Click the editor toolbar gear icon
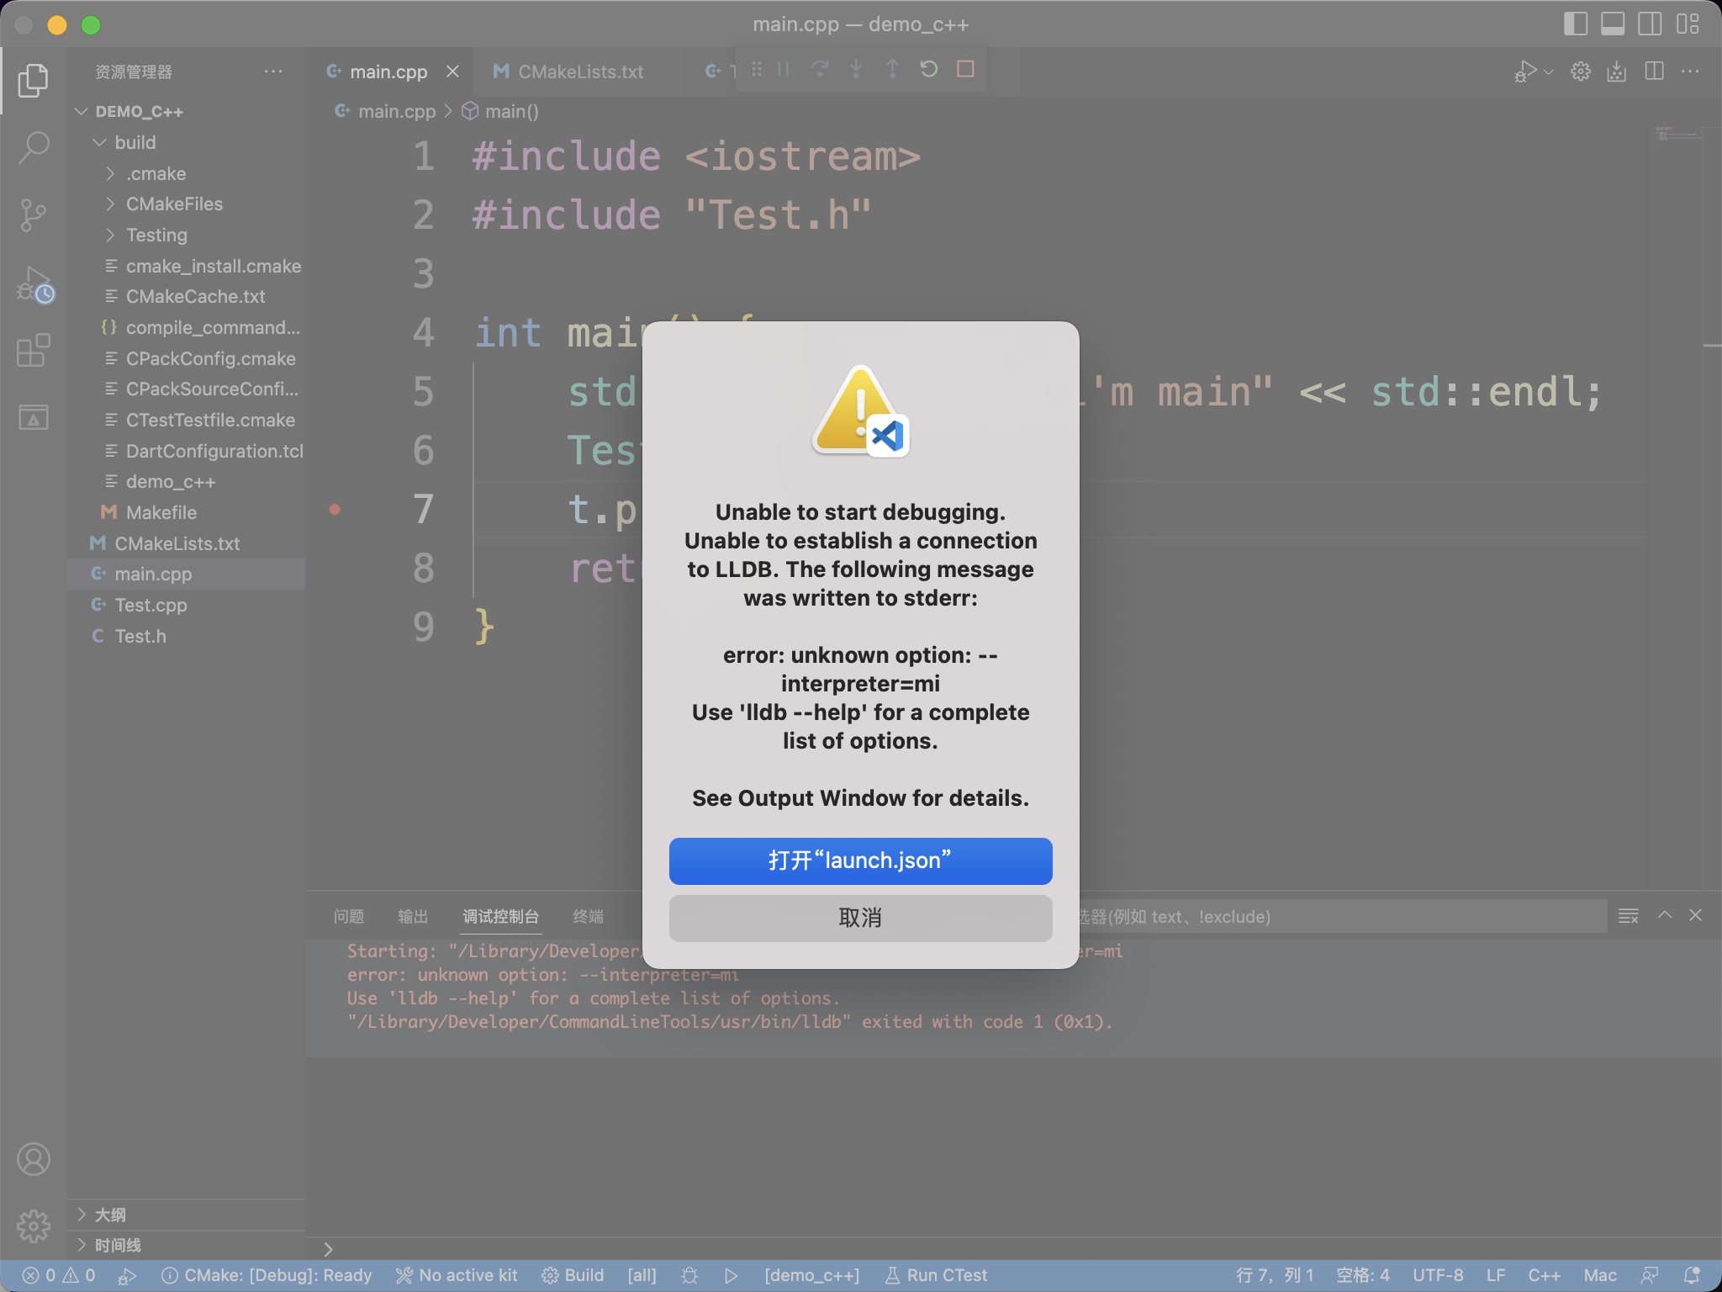The width and height of the screenshot is (1722, 1292). (1581, 71)
